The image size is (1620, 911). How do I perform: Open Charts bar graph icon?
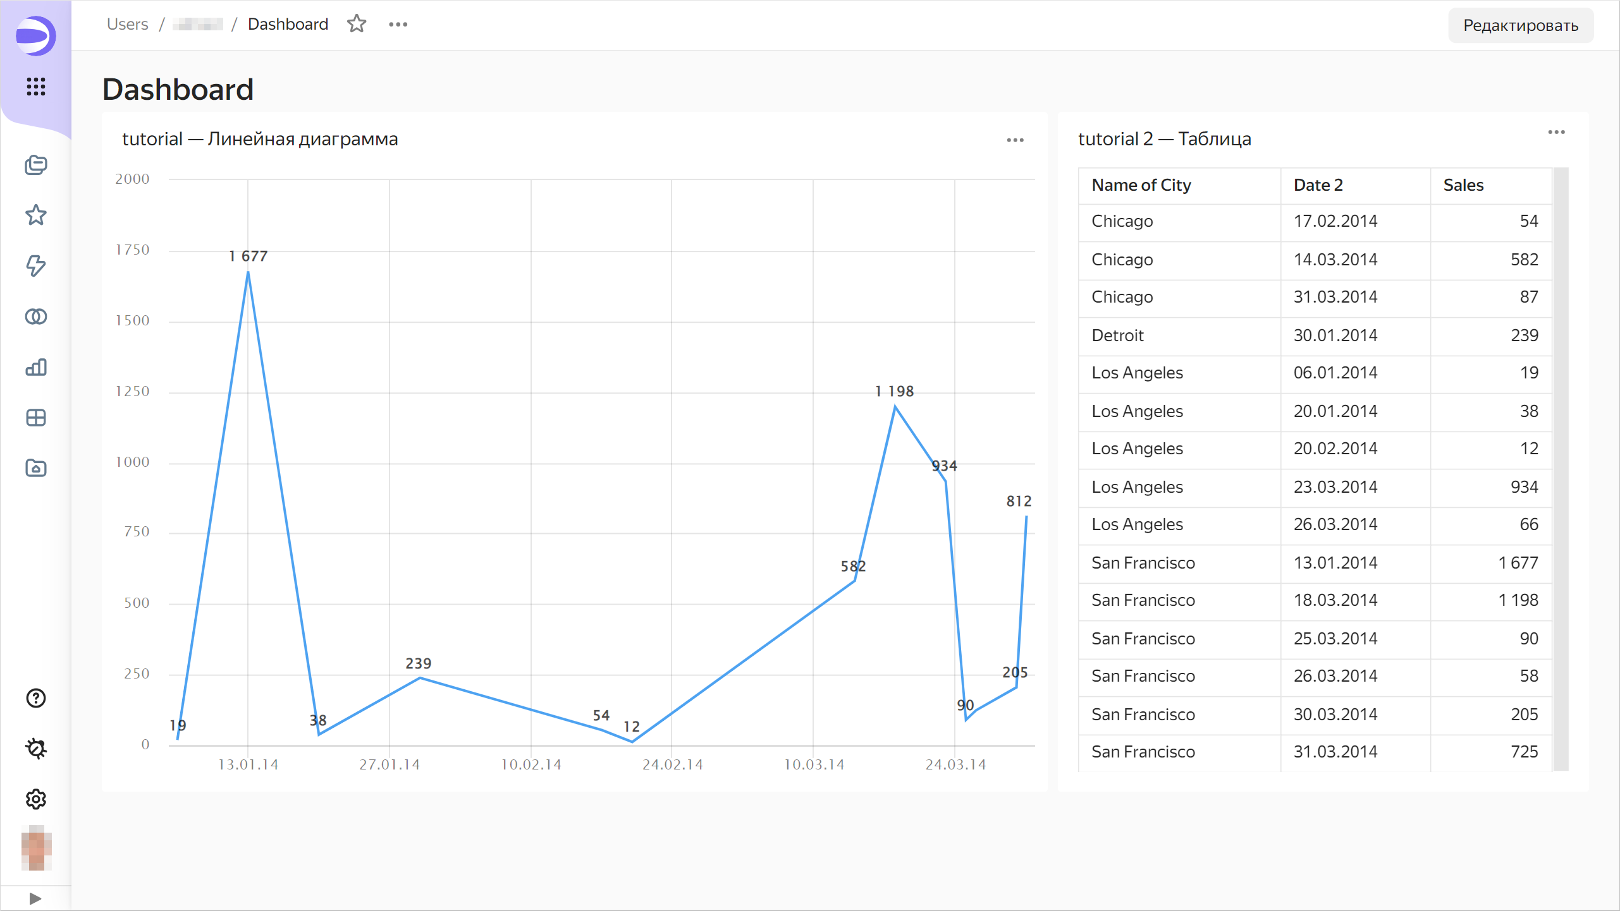[x=35, y=367]
